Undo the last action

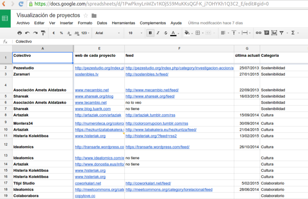(x=27, y=33)
